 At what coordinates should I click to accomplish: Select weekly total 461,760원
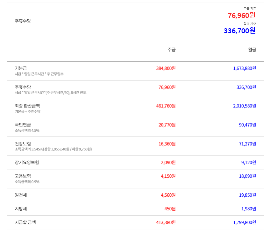pos(166,106)
